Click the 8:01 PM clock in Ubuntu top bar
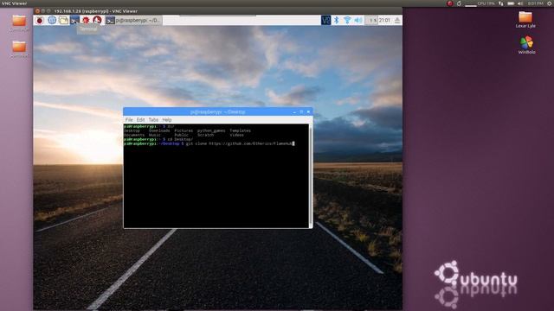The height and width of the screenshot is (311, 554). [x=536, y=3]
